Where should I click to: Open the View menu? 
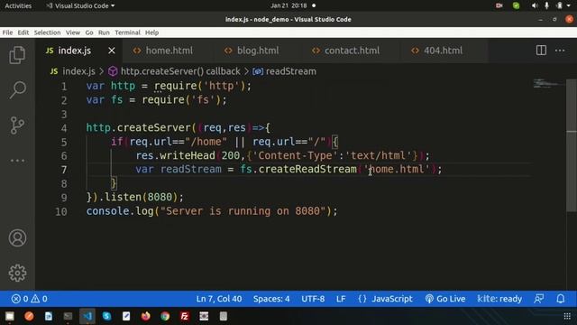click(73, 32)
